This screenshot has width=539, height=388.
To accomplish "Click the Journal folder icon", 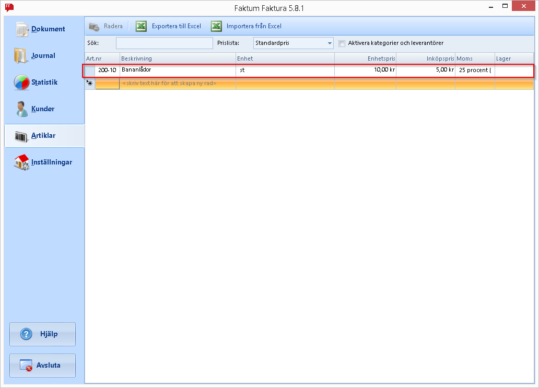I will pos(20,56).
